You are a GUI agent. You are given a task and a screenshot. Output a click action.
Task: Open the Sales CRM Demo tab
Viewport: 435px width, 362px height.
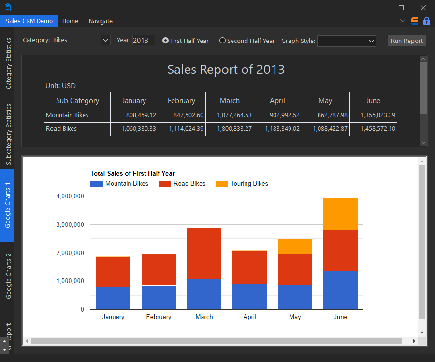(x=29, y=21)
